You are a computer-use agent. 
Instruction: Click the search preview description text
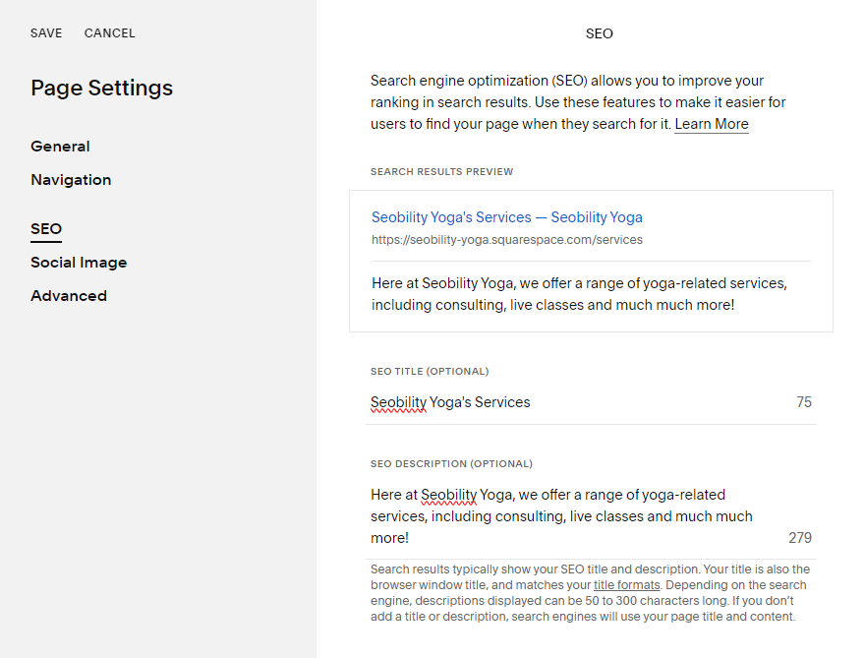click(578, 294)
